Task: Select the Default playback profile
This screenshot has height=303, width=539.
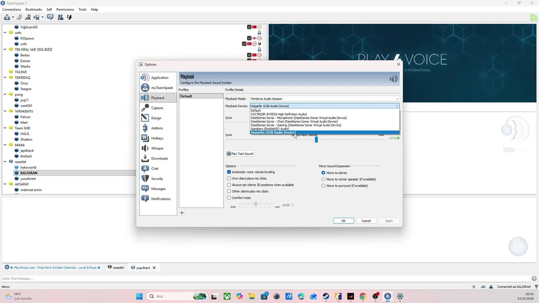Action: (x=201, y=96)
